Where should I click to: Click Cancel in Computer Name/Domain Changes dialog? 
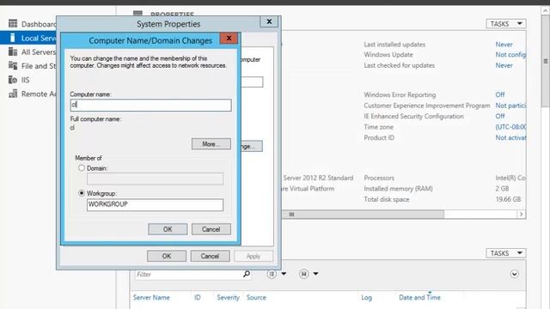(211, 229)
